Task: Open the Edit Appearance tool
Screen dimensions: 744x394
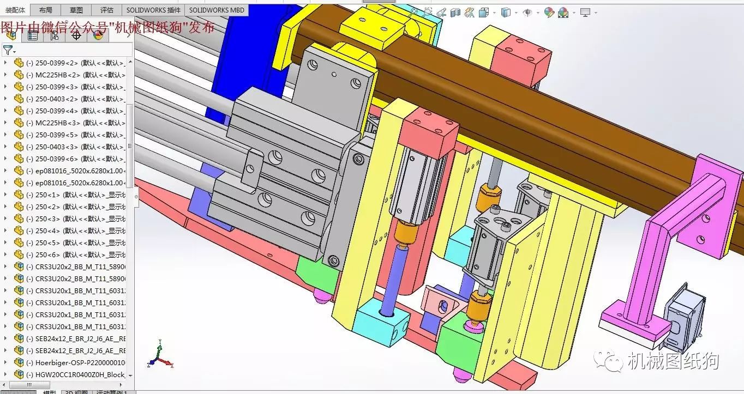Action: tap(549, 12)
